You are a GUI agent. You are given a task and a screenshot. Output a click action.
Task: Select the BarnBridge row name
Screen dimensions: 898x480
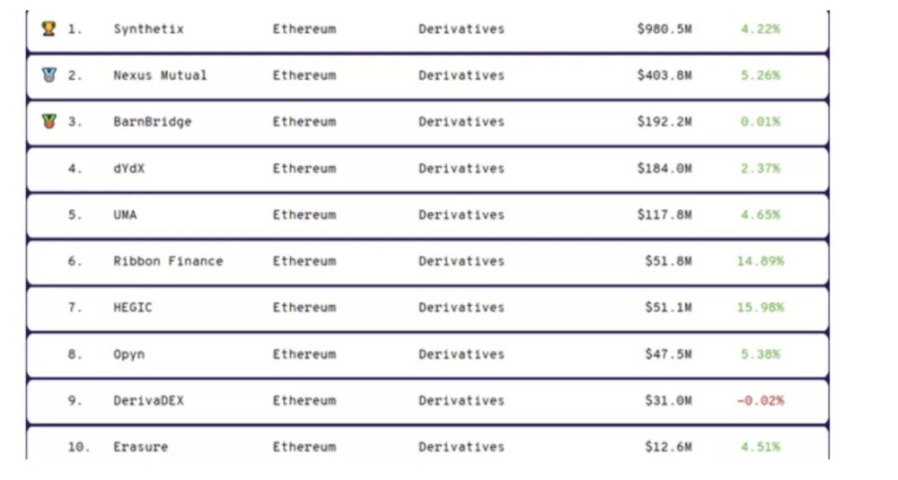pyautogui.click(x=152, y=122)
